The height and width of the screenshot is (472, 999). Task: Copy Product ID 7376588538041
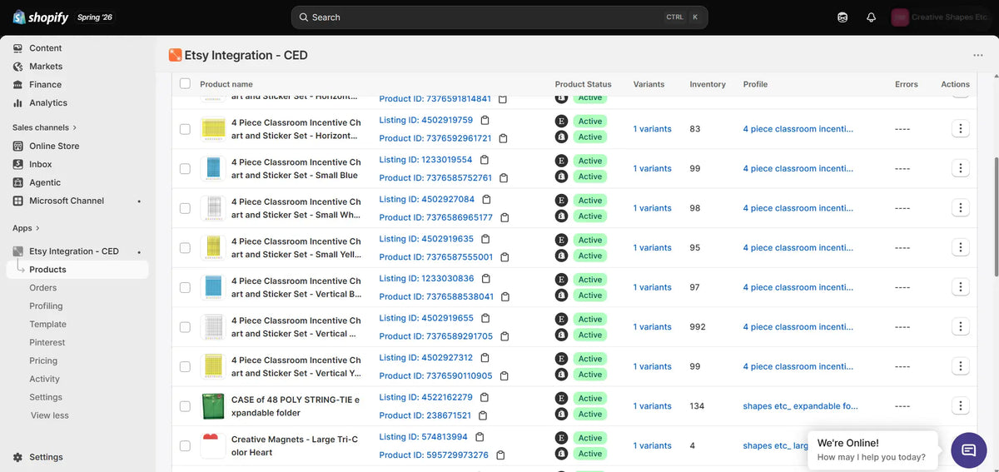(x=505, y=296)
